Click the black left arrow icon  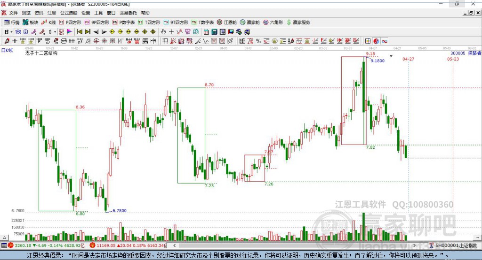[96, 32]
